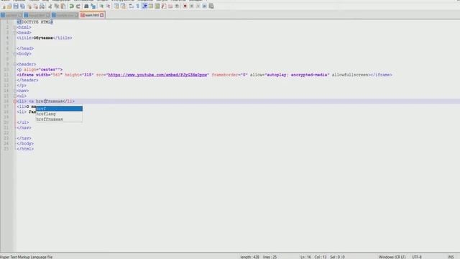This screenshot has height=259, width=460.
Task: Save the file with the Save icon
Action: coord(16,6)
